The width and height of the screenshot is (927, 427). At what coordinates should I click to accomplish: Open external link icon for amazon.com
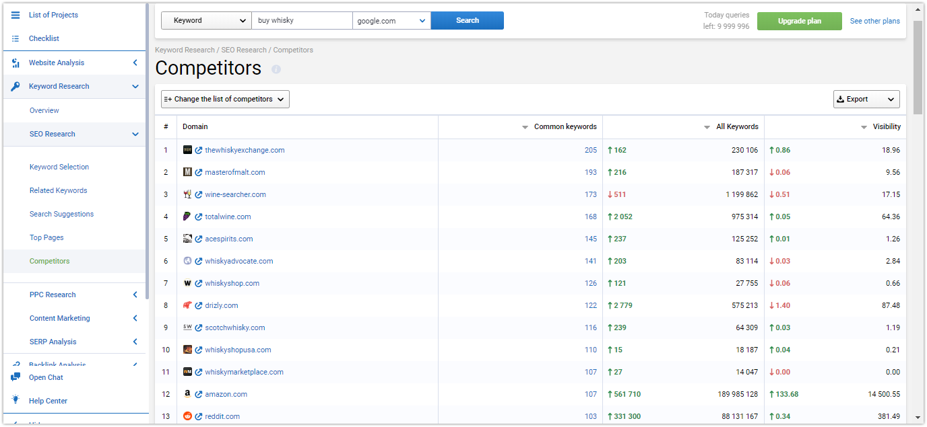(199, 395)
